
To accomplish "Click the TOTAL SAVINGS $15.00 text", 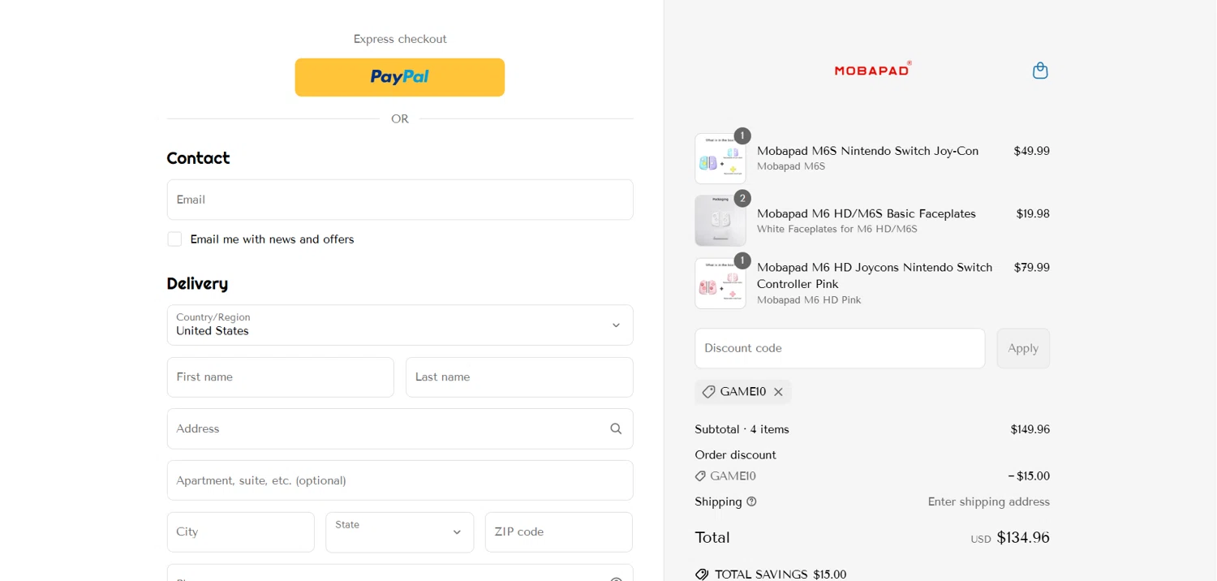I will click(781, 575).
